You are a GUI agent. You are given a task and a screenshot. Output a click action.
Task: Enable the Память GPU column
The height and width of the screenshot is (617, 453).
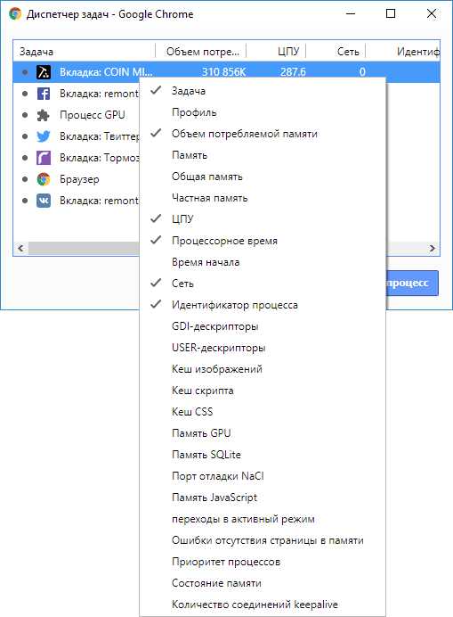click(x=263, y=433)
